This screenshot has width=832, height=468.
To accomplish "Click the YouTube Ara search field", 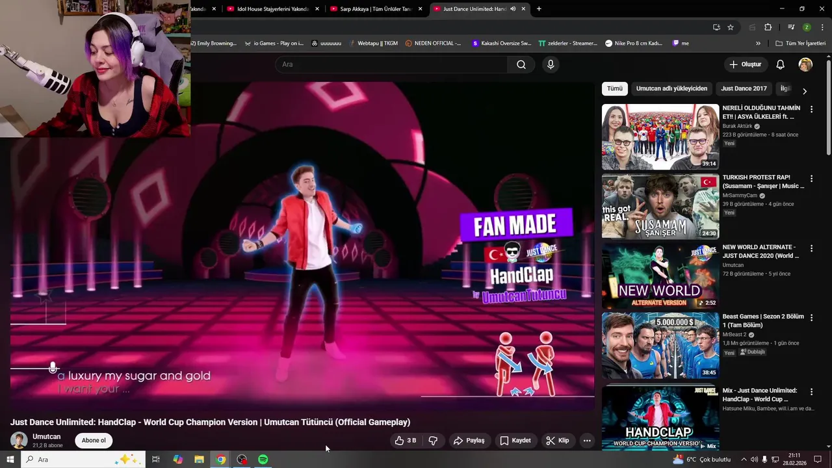I will pyautogui.click(x=391, y=64).
